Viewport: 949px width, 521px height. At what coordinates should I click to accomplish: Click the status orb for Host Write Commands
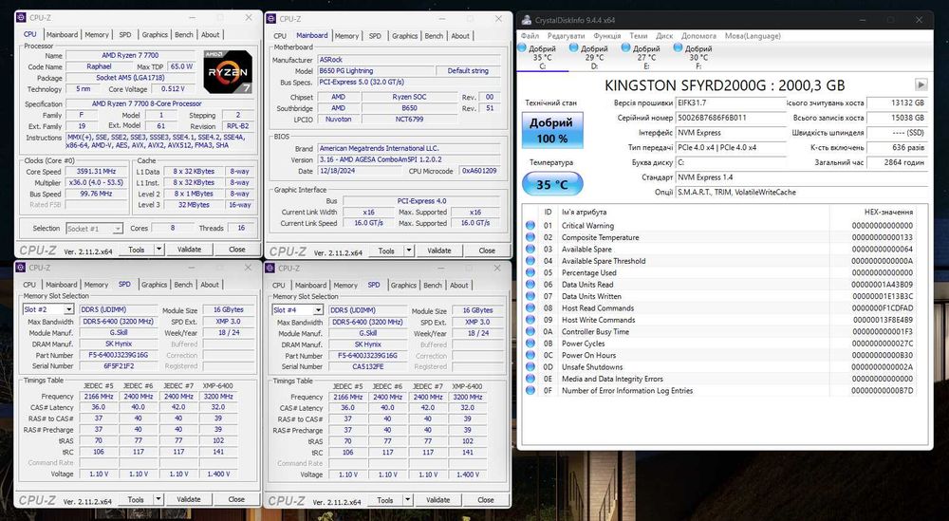(x=530, y=320)
